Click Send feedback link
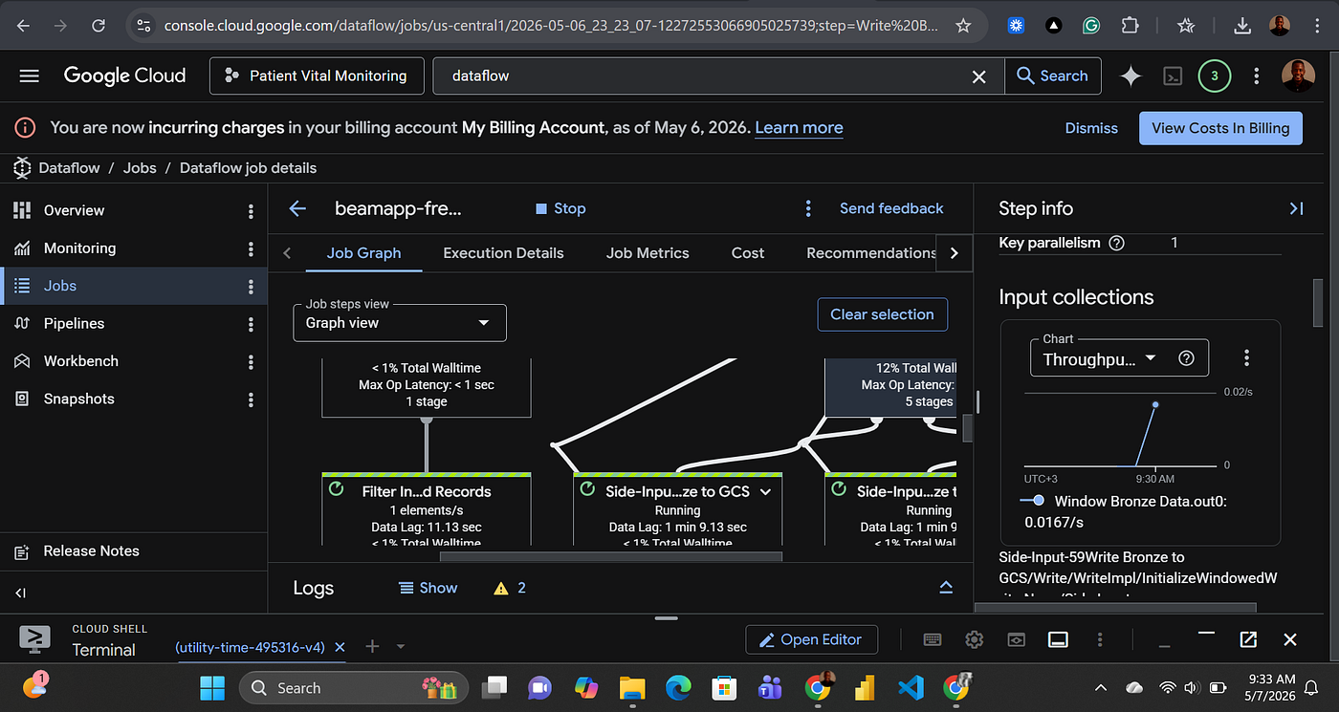The height and width of the screenshot is (712, 1339). pos(891,208)
